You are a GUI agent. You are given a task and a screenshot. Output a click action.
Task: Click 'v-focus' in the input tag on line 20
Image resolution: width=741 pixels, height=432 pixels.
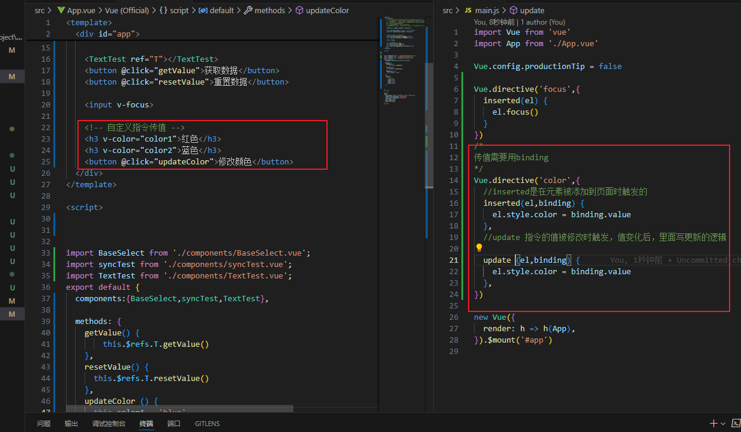(x=134, y=104)
